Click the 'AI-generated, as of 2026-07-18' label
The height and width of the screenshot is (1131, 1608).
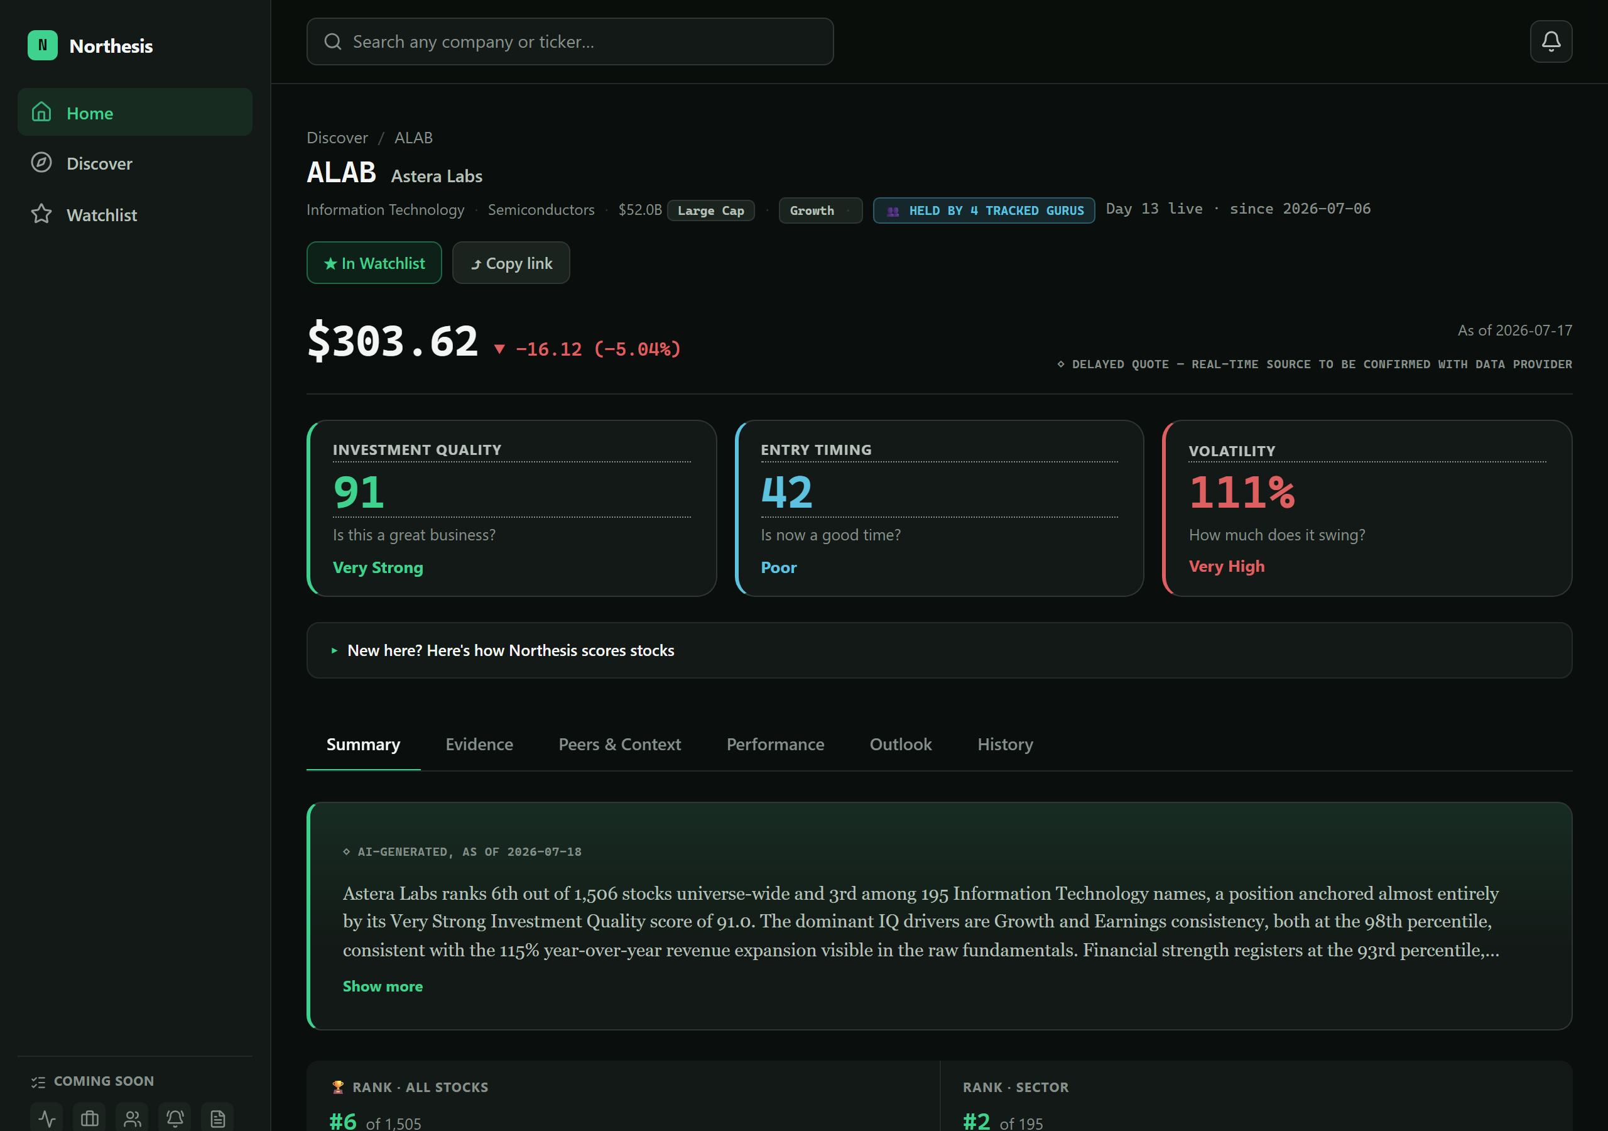coord(462,852)
